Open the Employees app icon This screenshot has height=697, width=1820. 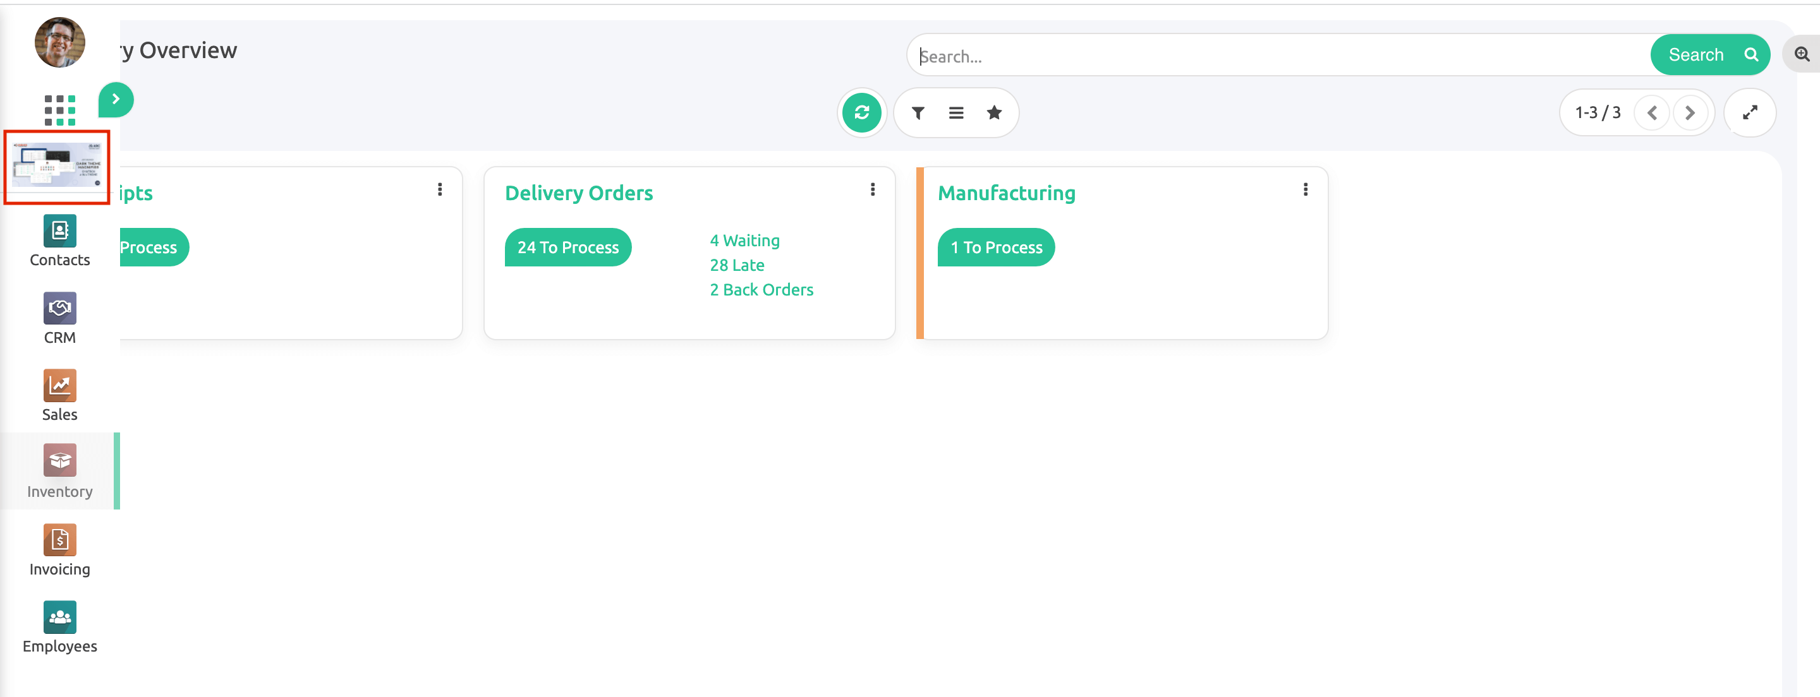click(59, 617)
